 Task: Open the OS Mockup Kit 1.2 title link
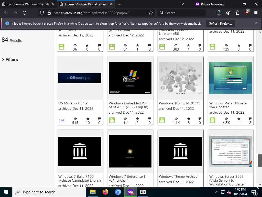pyautogui.click(x=73, y=103)
